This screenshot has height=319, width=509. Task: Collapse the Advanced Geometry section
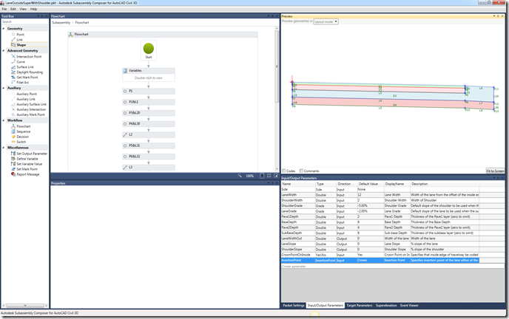click(x=4, y=50)
